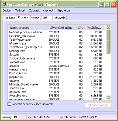This screenshot has height=121, width=118.
Task: Open the Možnosti menu
Action: (x=20, y=10)
